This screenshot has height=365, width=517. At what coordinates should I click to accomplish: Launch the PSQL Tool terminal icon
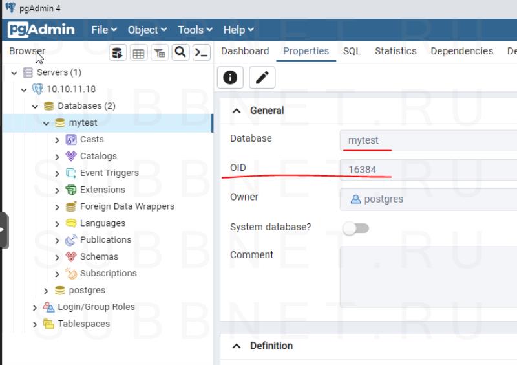(x=202, y=52)
